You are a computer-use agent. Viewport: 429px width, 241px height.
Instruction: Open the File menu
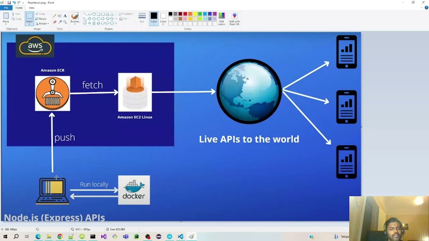click(x=6, y=8)
